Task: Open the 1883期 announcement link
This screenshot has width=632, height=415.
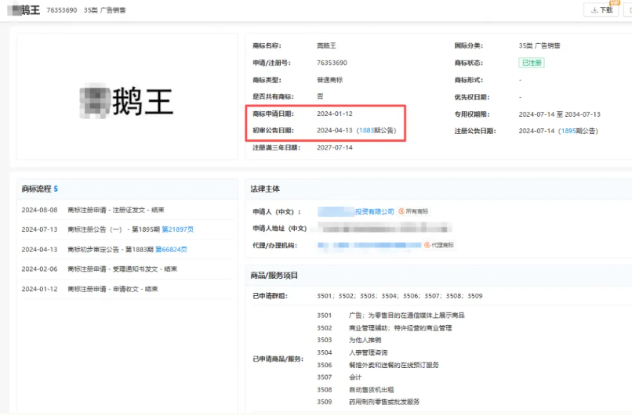Action: [x=366, y=131]
